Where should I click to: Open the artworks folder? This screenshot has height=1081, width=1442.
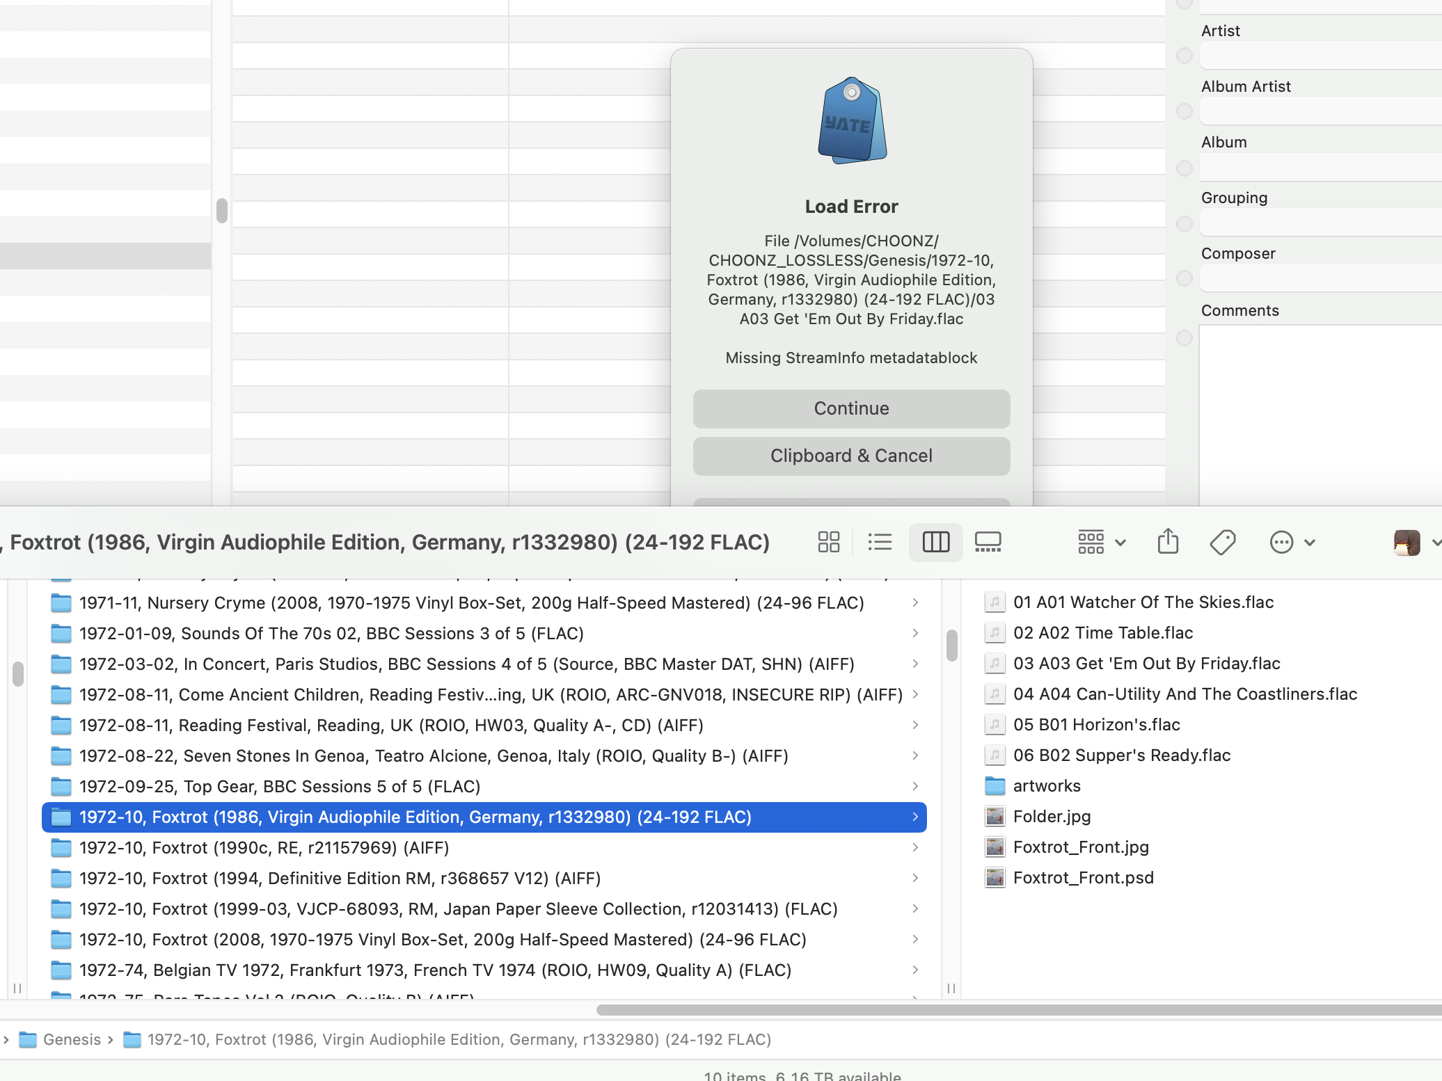pos(1046,786)
